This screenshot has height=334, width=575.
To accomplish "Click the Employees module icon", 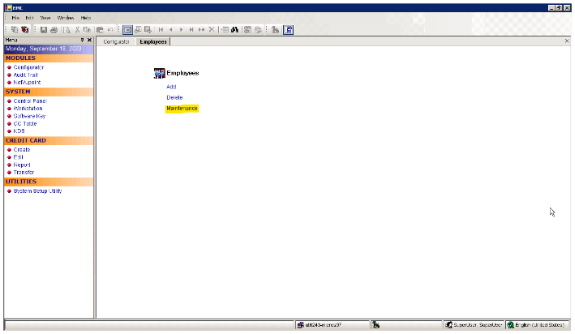I will coord(159,73).
